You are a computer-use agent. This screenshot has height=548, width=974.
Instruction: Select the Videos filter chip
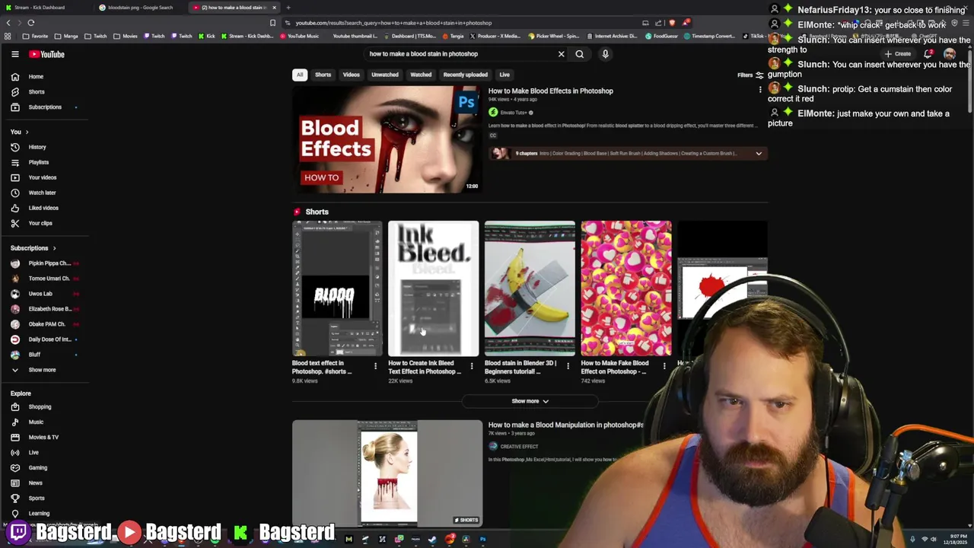coord(352,75)
